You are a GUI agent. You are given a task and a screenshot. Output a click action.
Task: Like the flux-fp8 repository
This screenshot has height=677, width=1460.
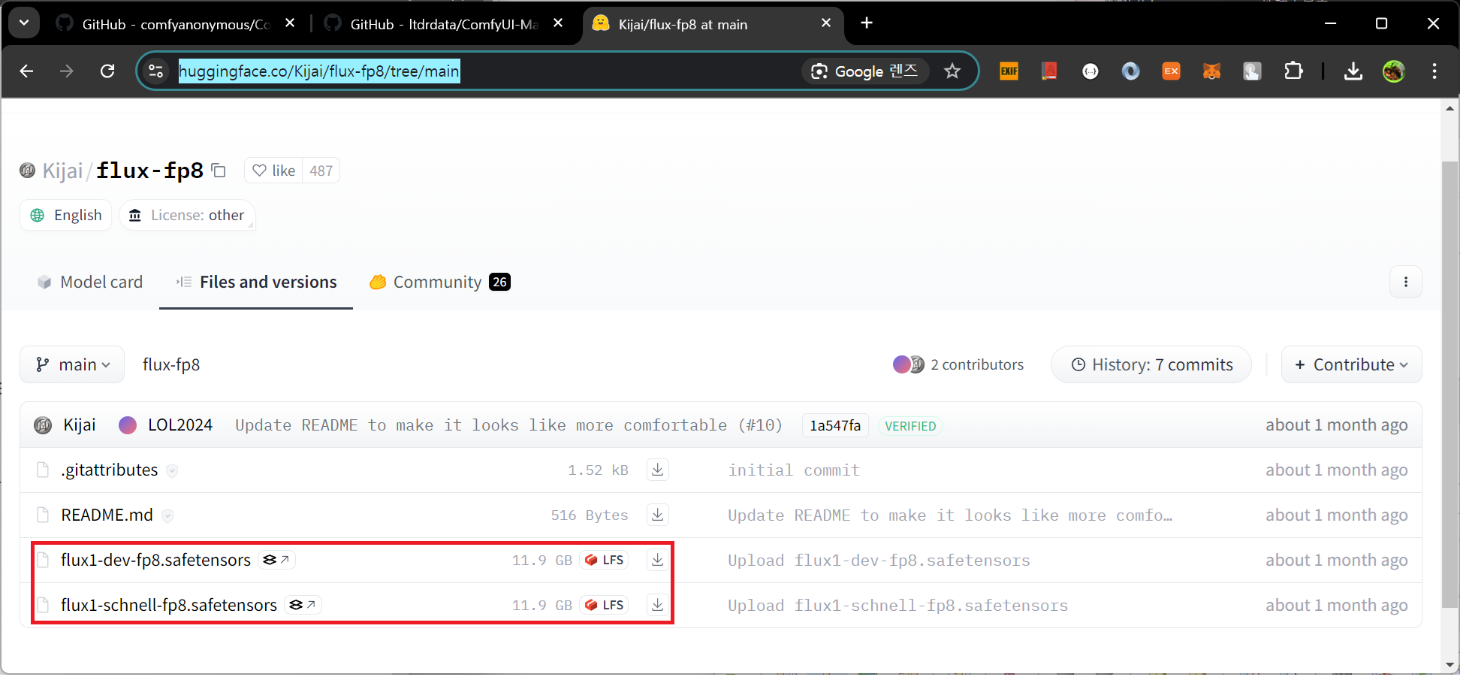click(x=273, y=171)
